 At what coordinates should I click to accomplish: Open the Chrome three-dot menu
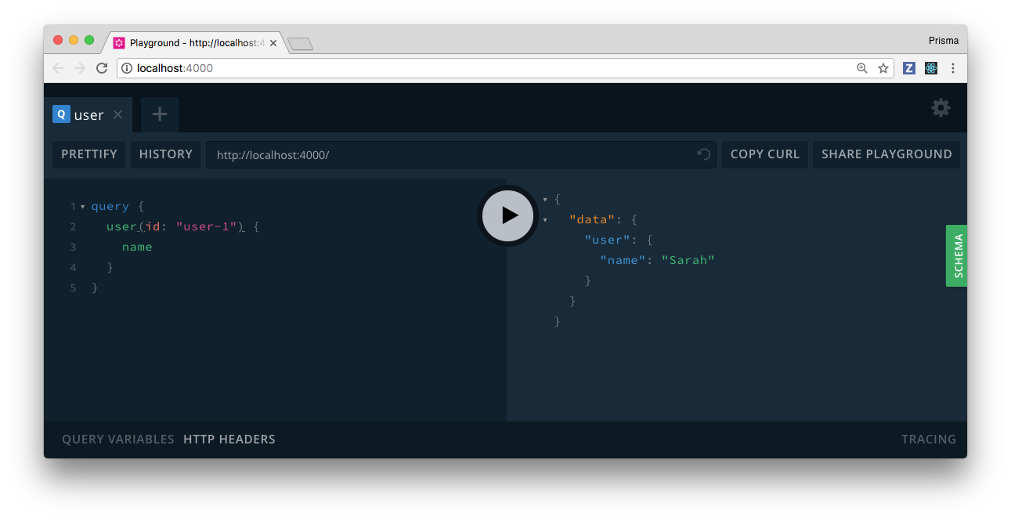[953, 68]
